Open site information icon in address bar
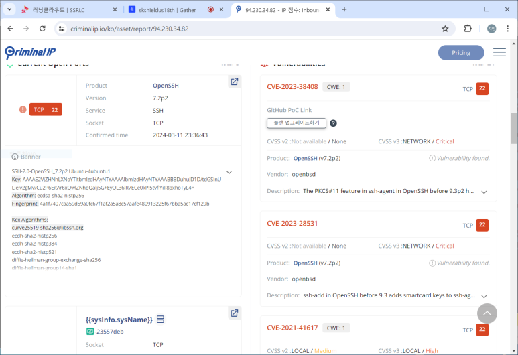Image resolution: width=518 pixels, height=355 pixels. pos(62,29)
